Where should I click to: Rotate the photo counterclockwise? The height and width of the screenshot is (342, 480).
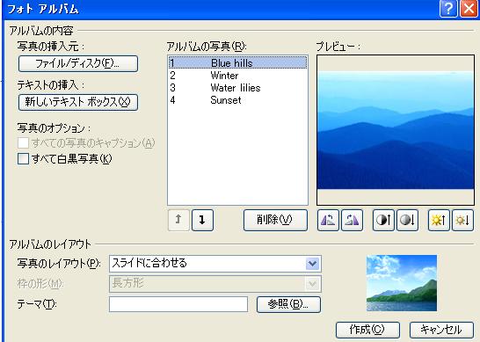pos(328,220)
